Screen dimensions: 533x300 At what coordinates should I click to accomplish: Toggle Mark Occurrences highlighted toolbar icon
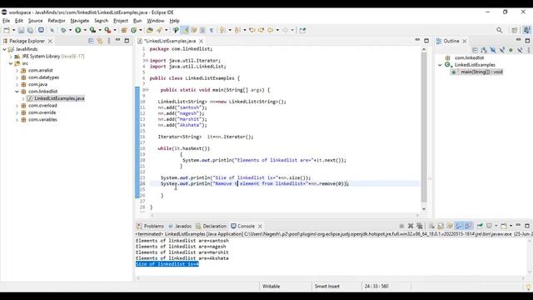pyautogui.click(x=186, y=30)
